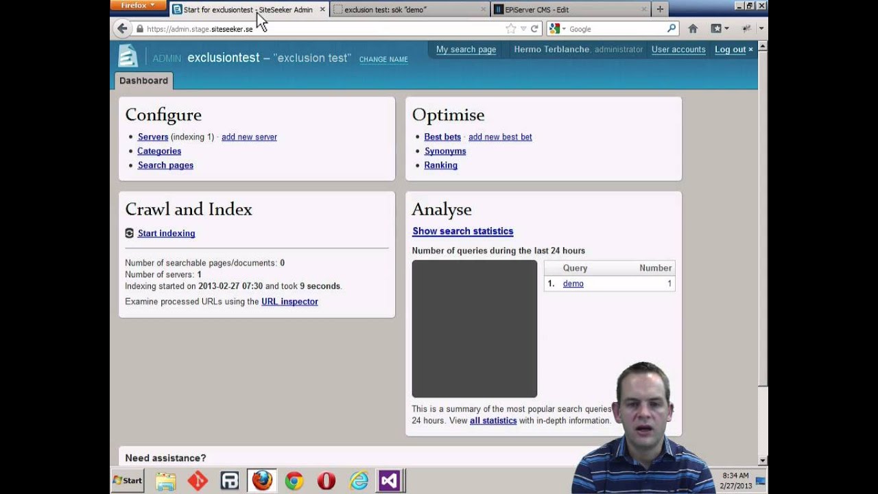Viewport: 878px width, 494px height.
Task: Switch to Firefox in the taskbar
Action: pyautogui.click(x=262, y=481)
